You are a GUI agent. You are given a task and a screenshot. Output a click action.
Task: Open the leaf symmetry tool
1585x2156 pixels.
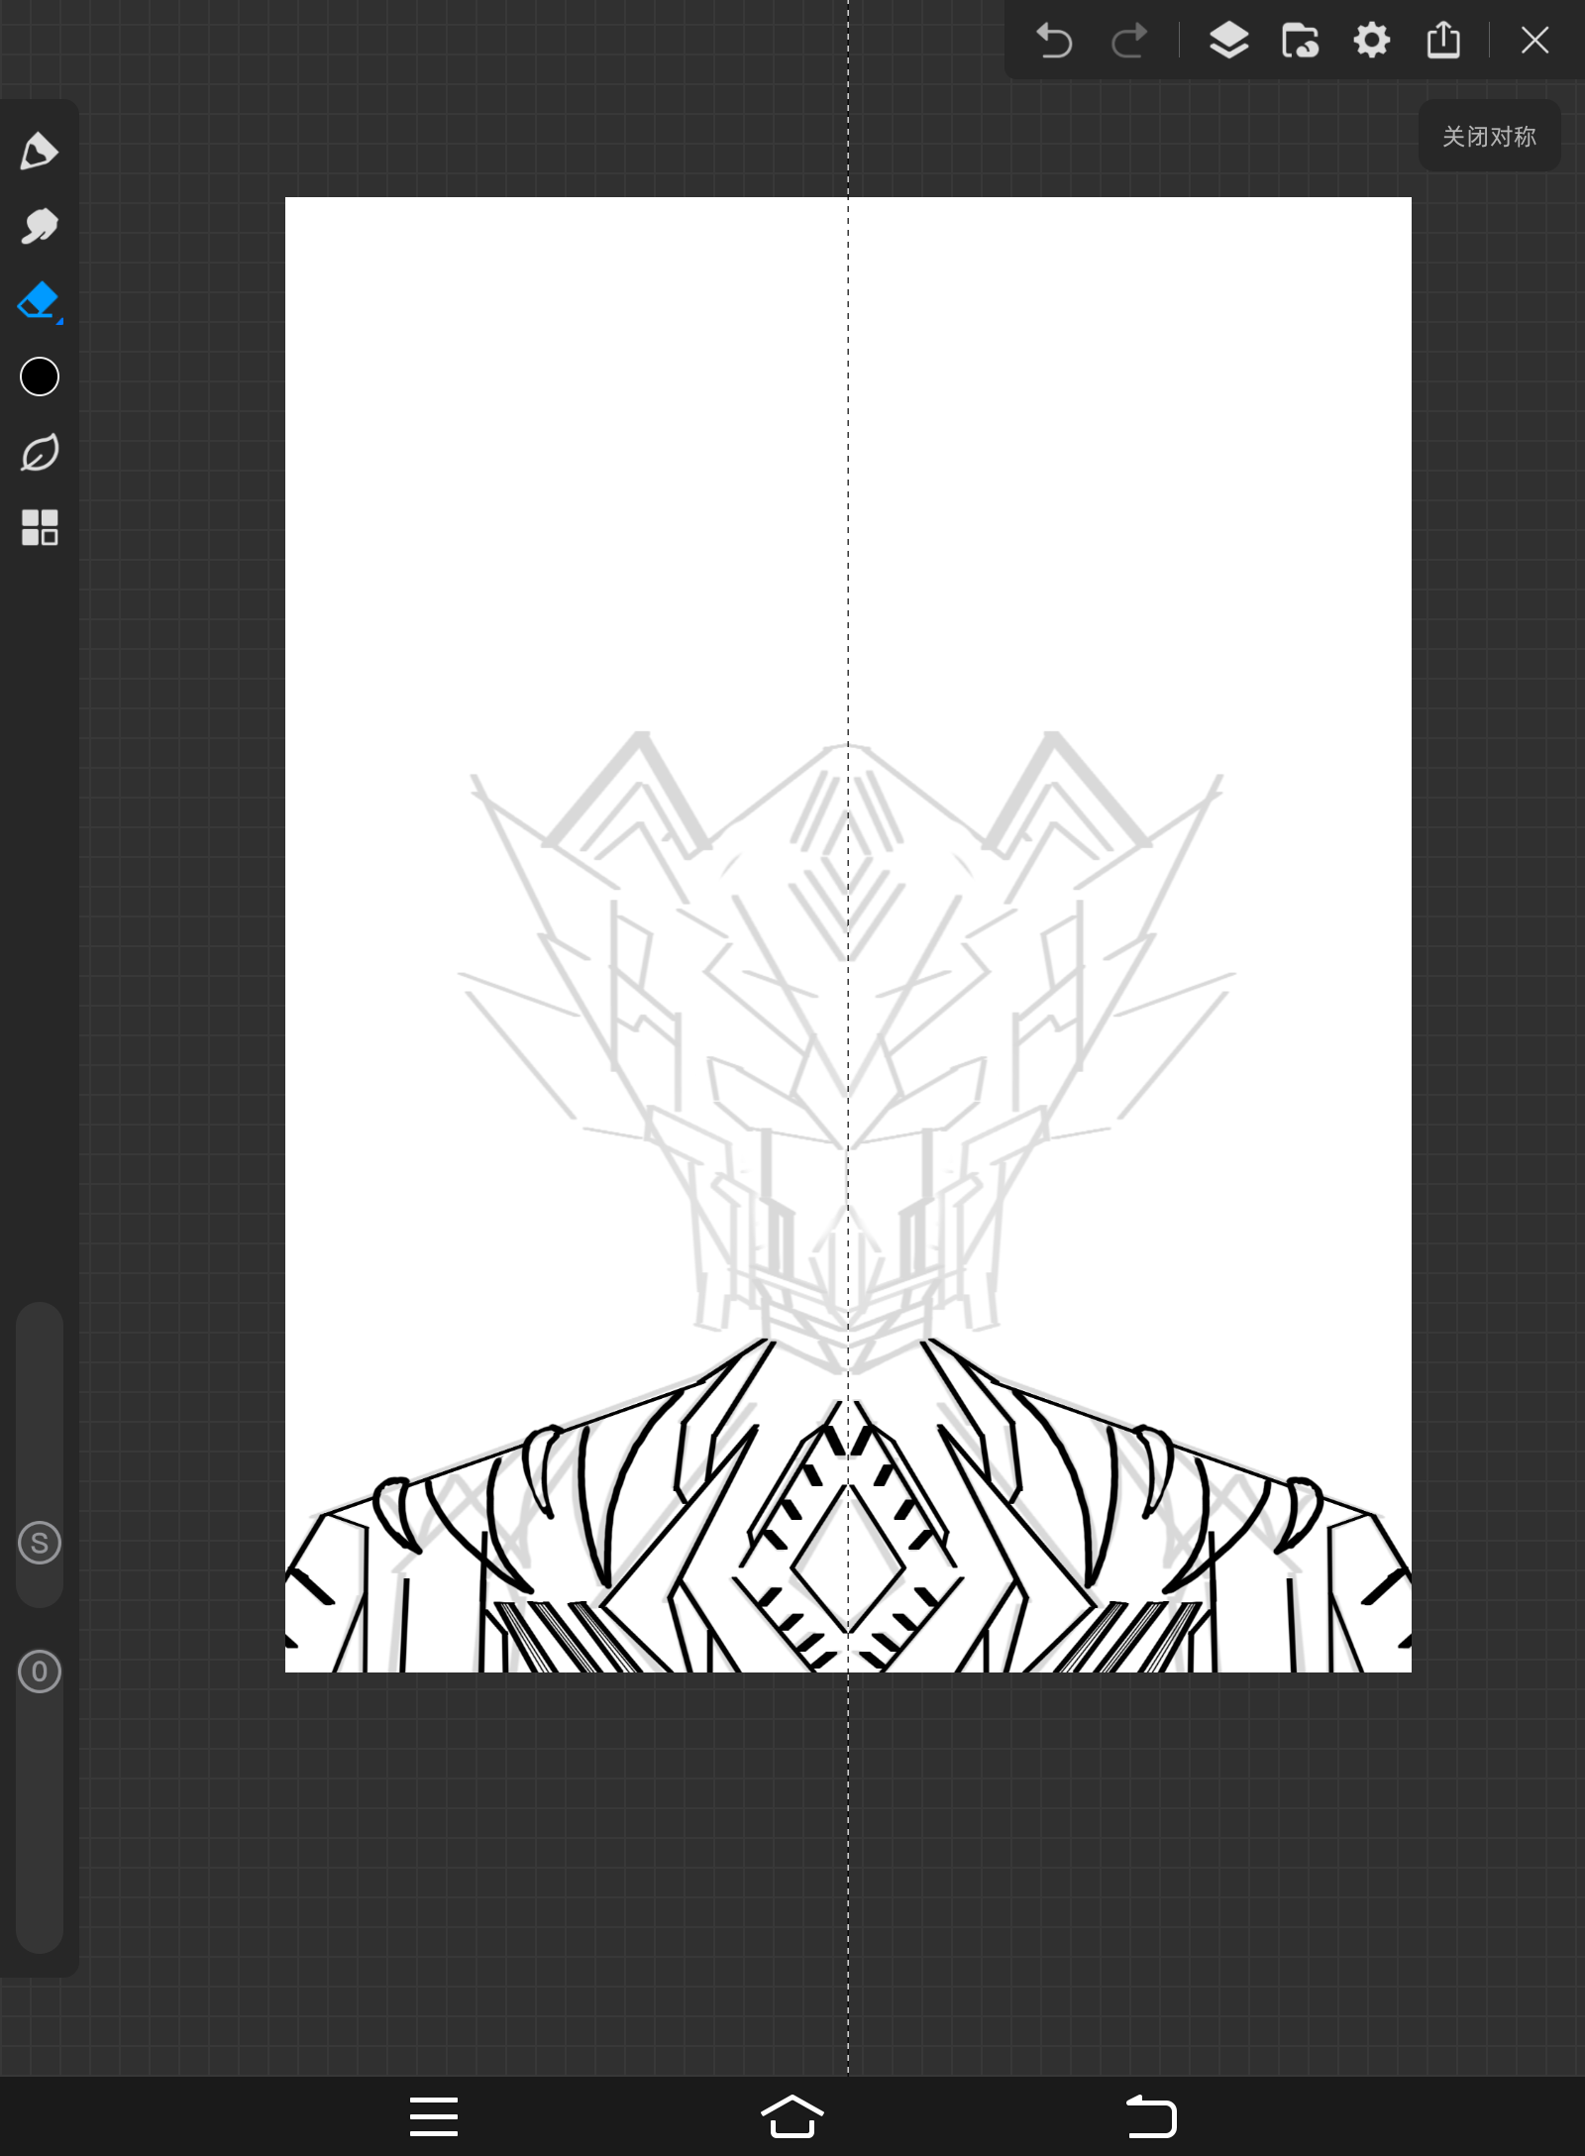(40, 452)
